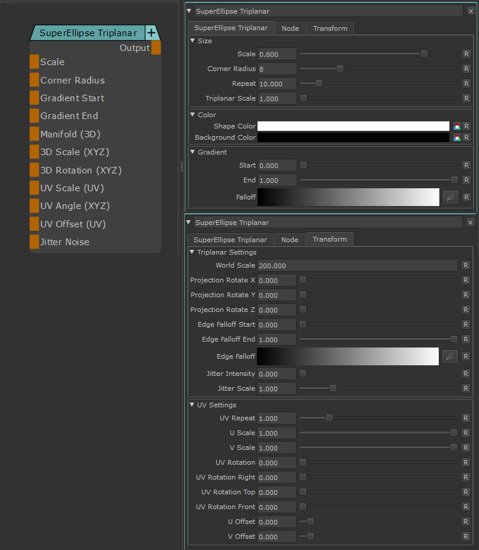This screenshot has height=550, width=479.
Task: Select the Jitter Noise input port
Action: click(x=34, y=242)
